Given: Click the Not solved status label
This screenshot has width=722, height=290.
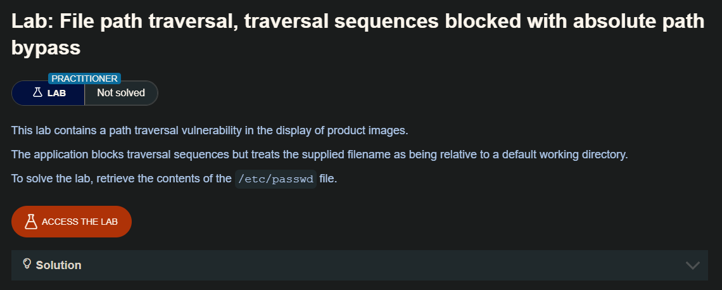Looking at the screenshot, I should (x=120, y=93).
